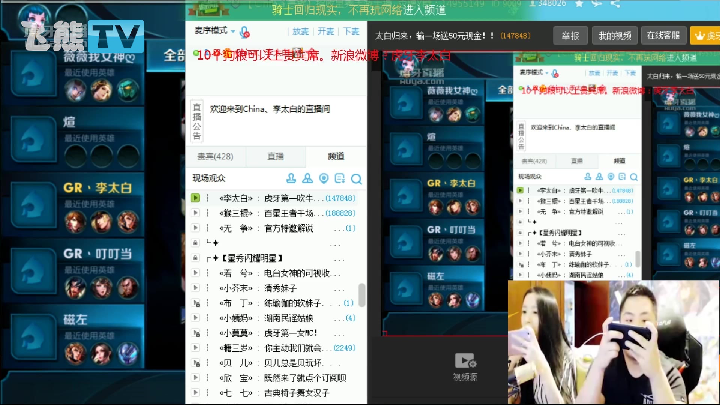Click the 全部 tab in game panel
This screenshot has height=405, width=720.
[174, 55]
